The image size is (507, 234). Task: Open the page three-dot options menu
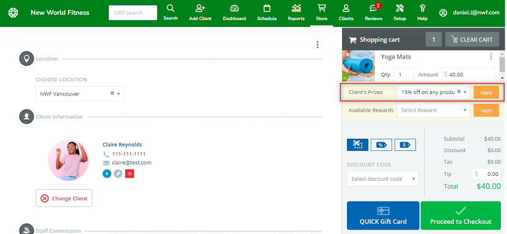[318, 45]
